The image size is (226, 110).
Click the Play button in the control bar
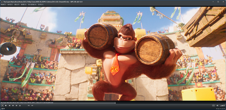tap(2, 106)
